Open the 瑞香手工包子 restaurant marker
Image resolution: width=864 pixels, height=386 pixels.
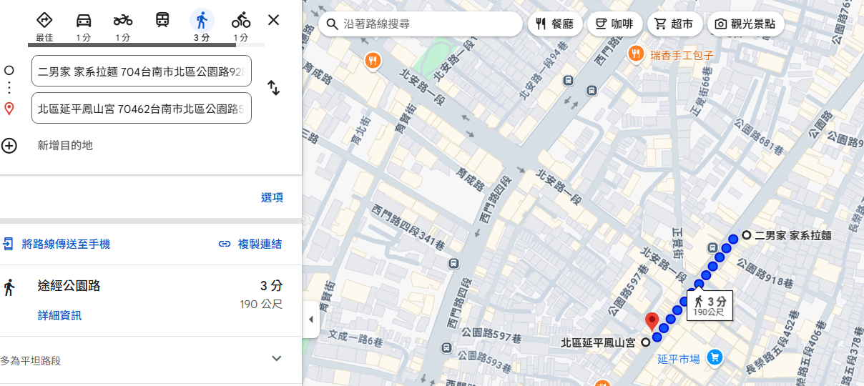tap(636, 54)
